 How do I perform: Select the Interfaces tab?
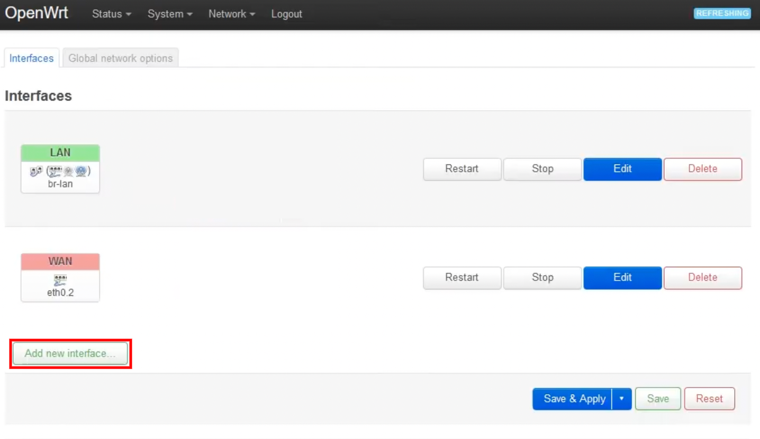pos(31,58)
